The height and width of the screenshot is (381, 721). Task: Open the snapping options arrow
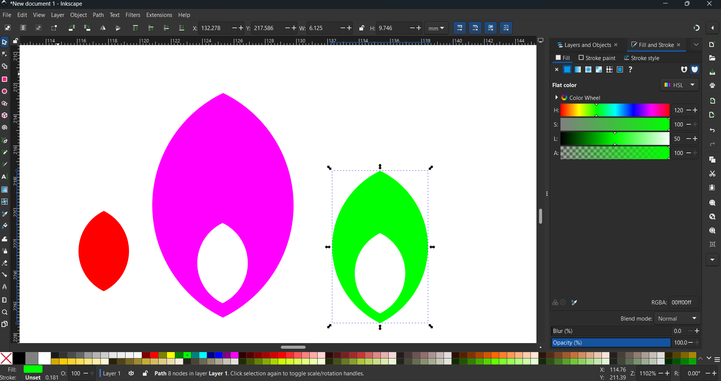712,28
